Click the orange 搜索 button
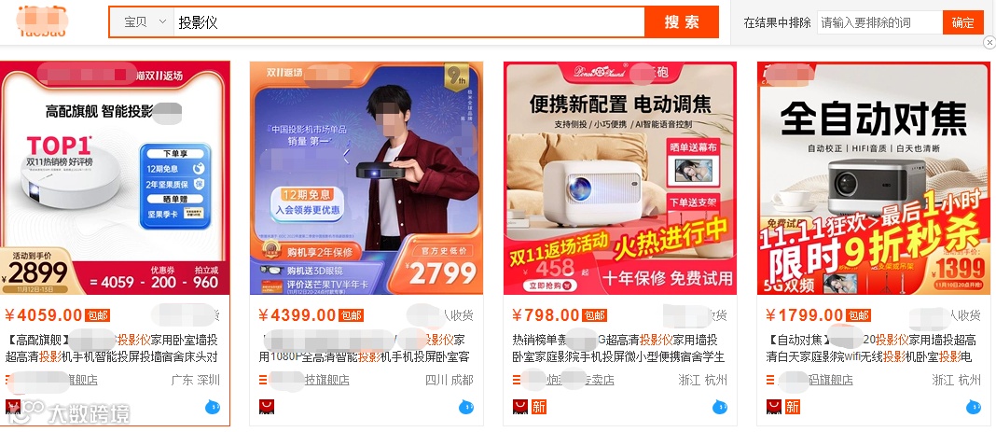Image resolution: width=996 pixels, height=432 pixels. (682, 22)
